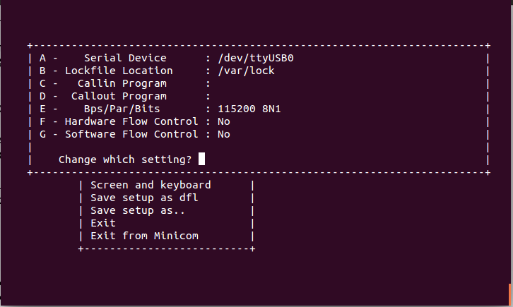513x307 pixels.
Task: Click the /dev/ttyUSB0 device path value
Action: pyautogui.click(x=256, y=58)
